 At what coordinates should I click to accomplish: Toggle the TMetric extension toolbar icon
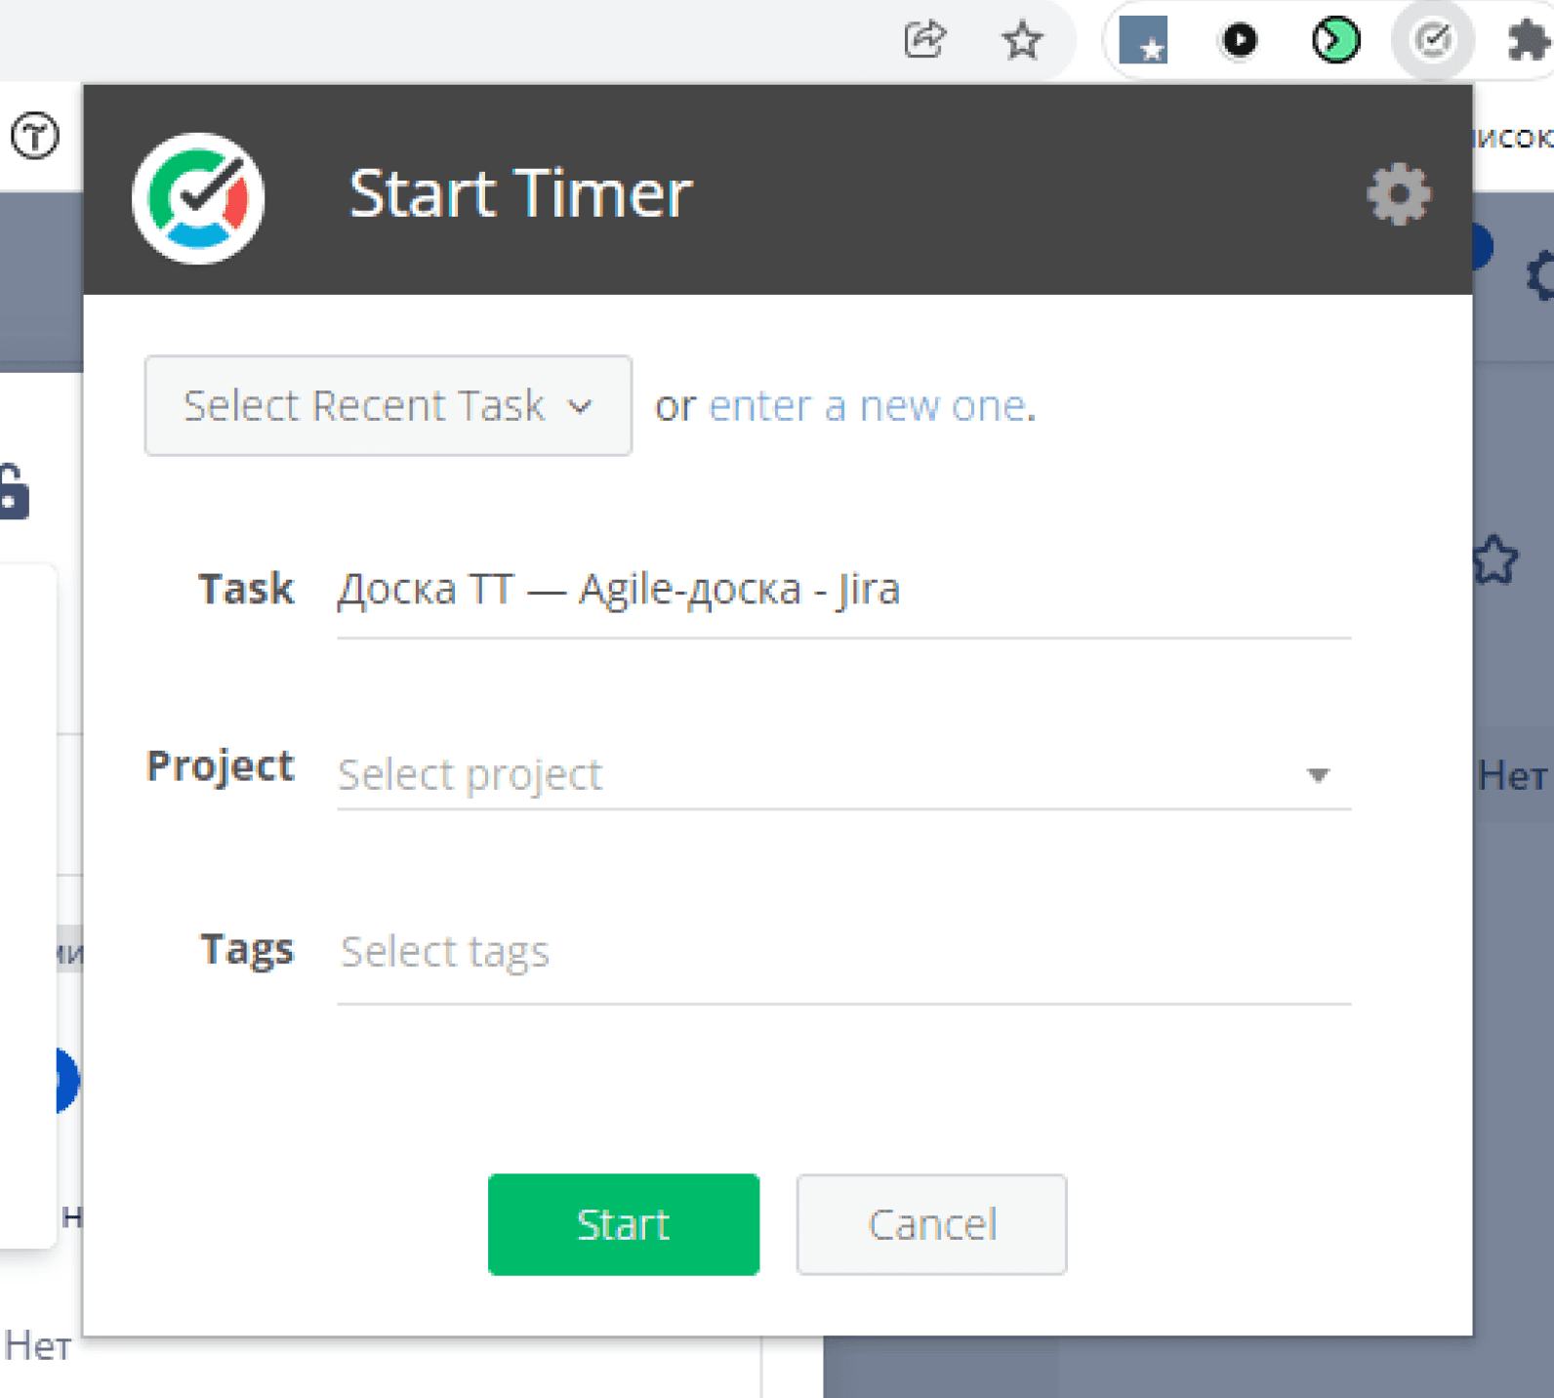click(1432, 40)
